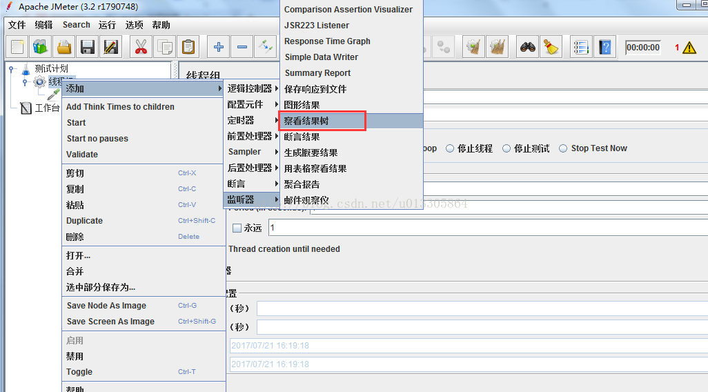Click the Clear broom-gear icon
The image size is (708, 392).
[473, 47]
